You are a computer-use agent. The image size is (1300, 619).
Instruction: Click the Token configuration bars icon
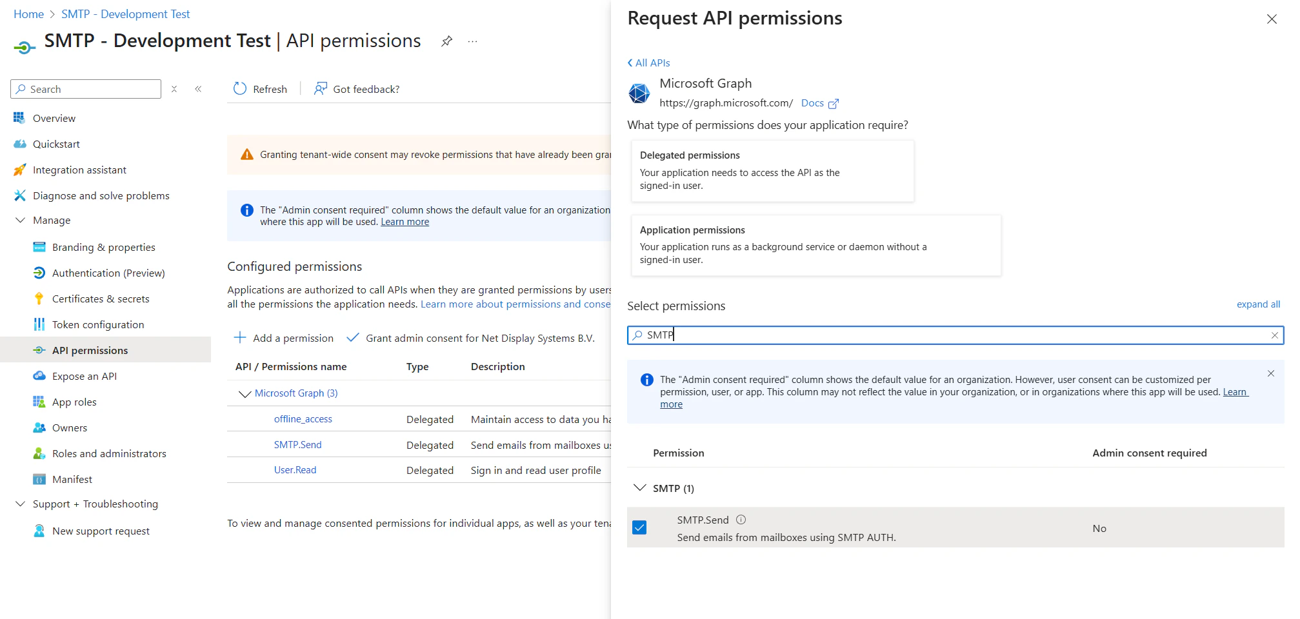pyautogui.click(x=39, y=324)
